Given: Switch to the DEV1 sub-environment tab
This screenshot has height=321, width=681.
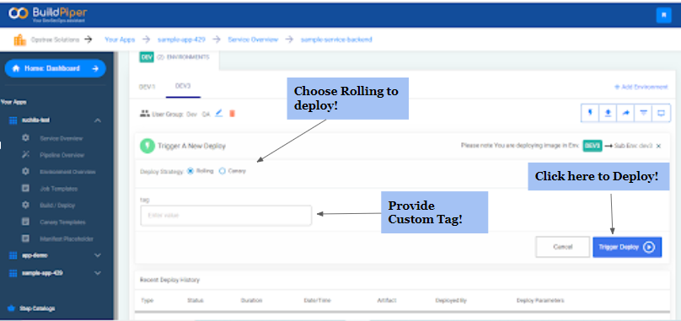Looking at the screenshot, I should click(x=147, y=87).
